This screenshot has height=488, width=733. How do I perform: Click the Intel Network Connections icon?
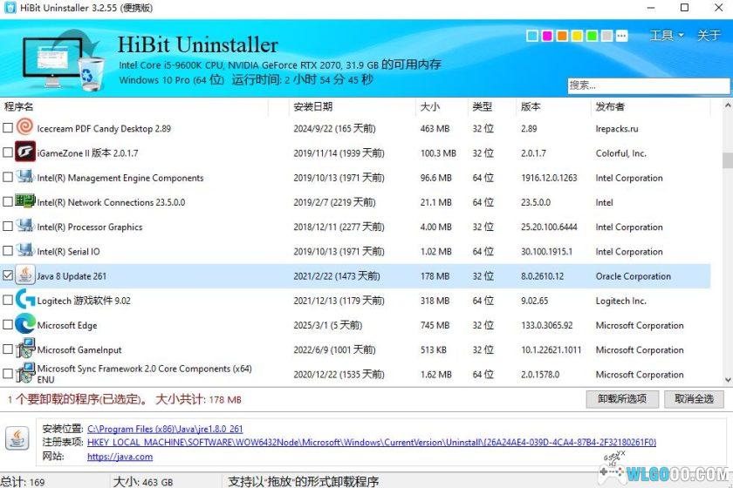[x=24, y=201]
